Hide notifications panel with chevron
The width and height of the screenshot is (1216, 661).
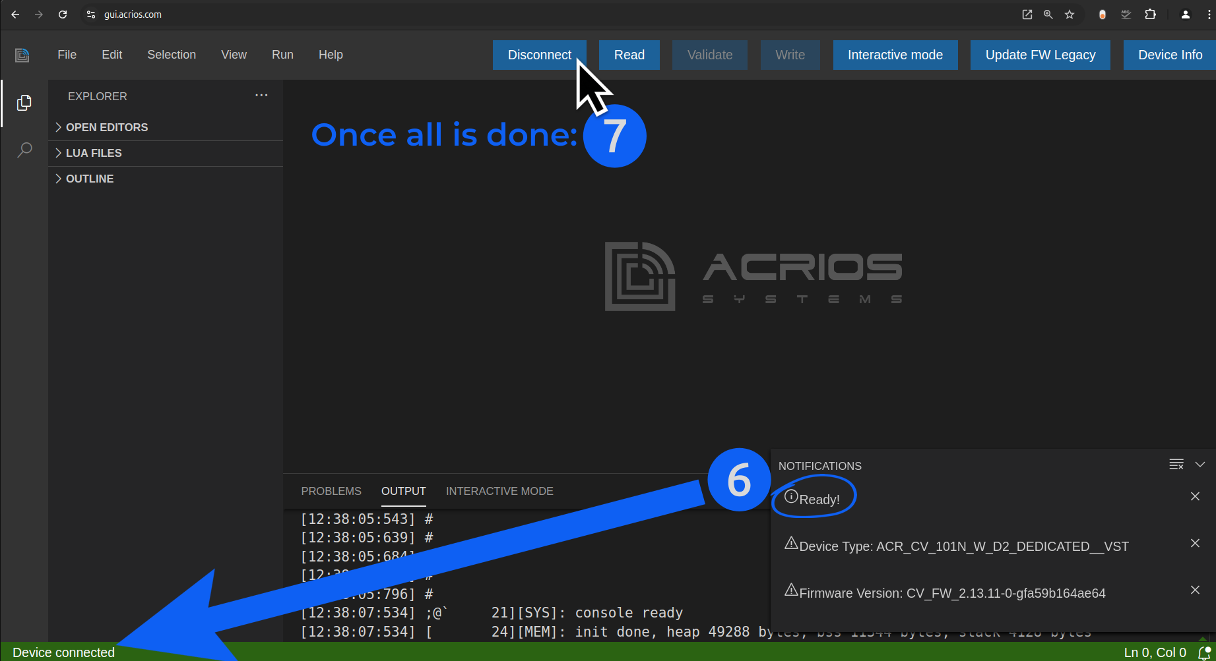point(1200,465)
